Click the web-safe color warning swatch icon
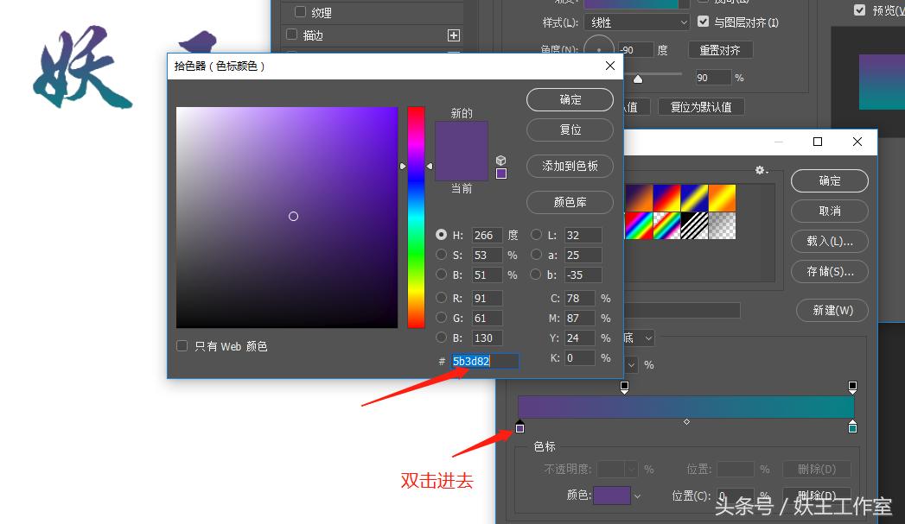Screen dimensions: 905x524 (501, 174)
